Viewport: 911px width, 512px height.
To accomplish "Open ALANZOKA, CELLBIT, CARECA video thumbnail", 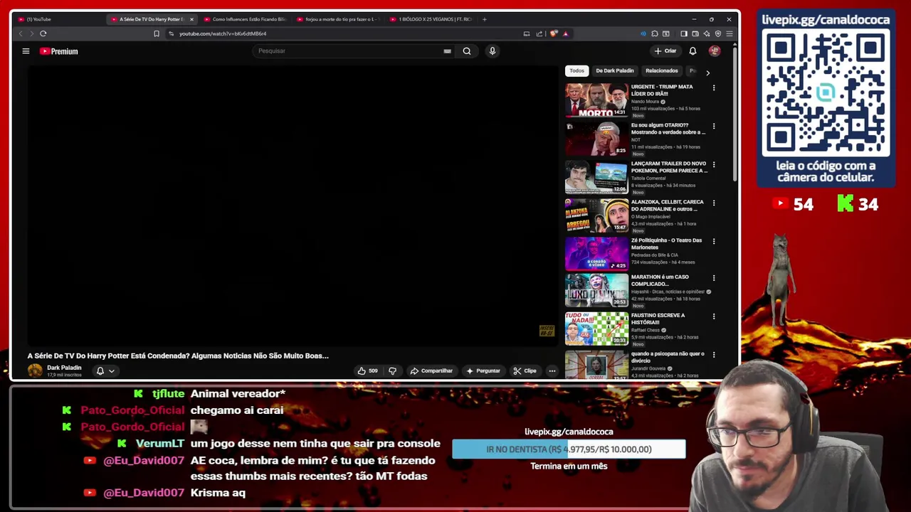I will click(596, 215).
